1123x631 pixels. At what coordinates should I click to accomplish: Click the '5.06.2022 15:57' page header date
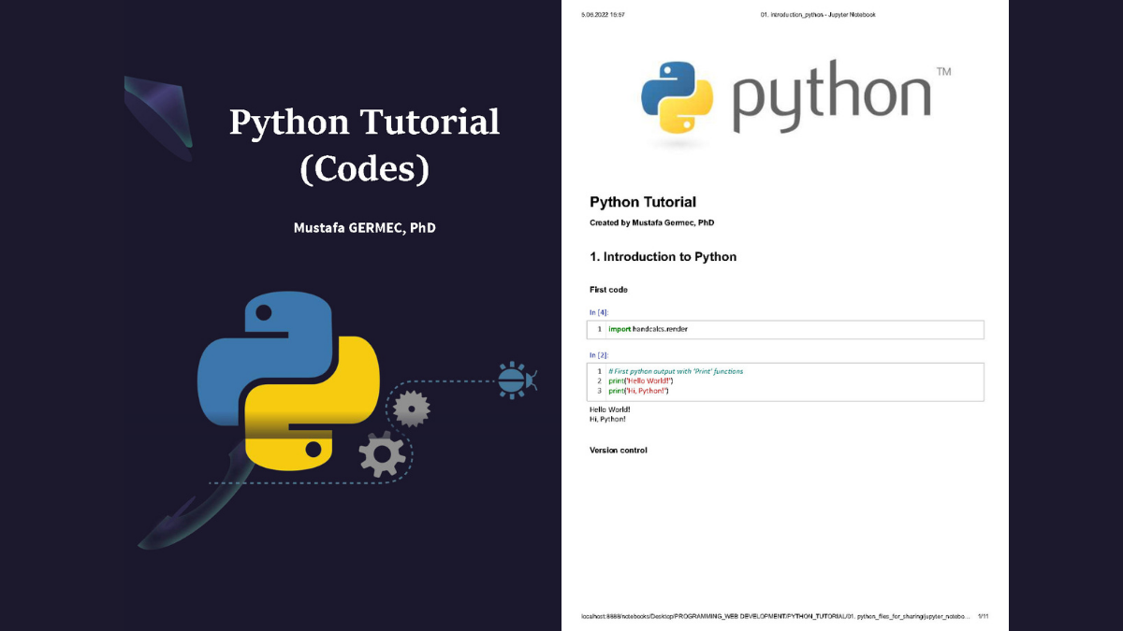603,15
